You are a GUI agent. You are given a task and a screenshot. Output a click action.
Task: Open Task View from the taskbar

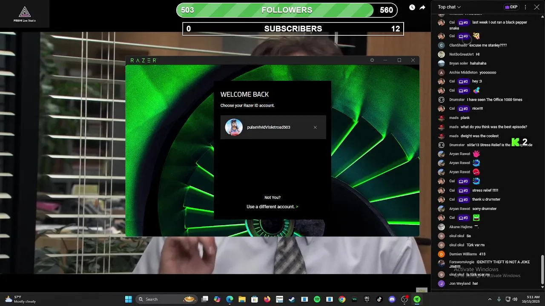coord(205,299)
